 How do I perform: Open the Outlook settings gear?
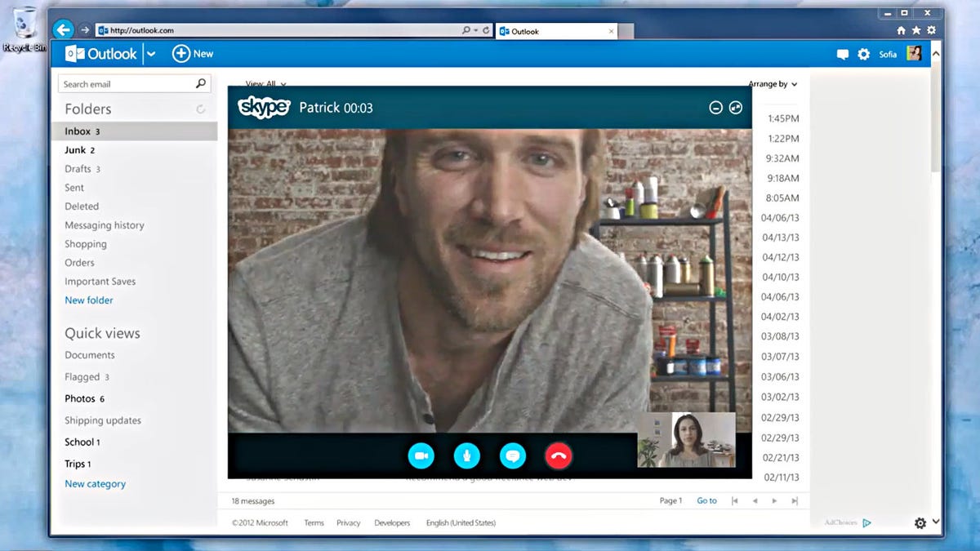click(x=864, y=54)
